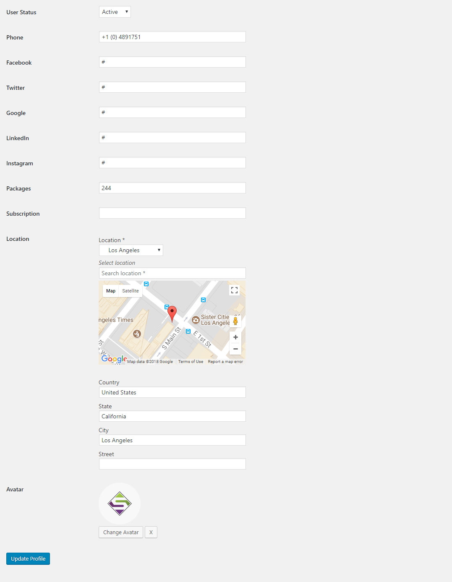
Task: Select the Street View pegman icon
Action: (235, 321)
